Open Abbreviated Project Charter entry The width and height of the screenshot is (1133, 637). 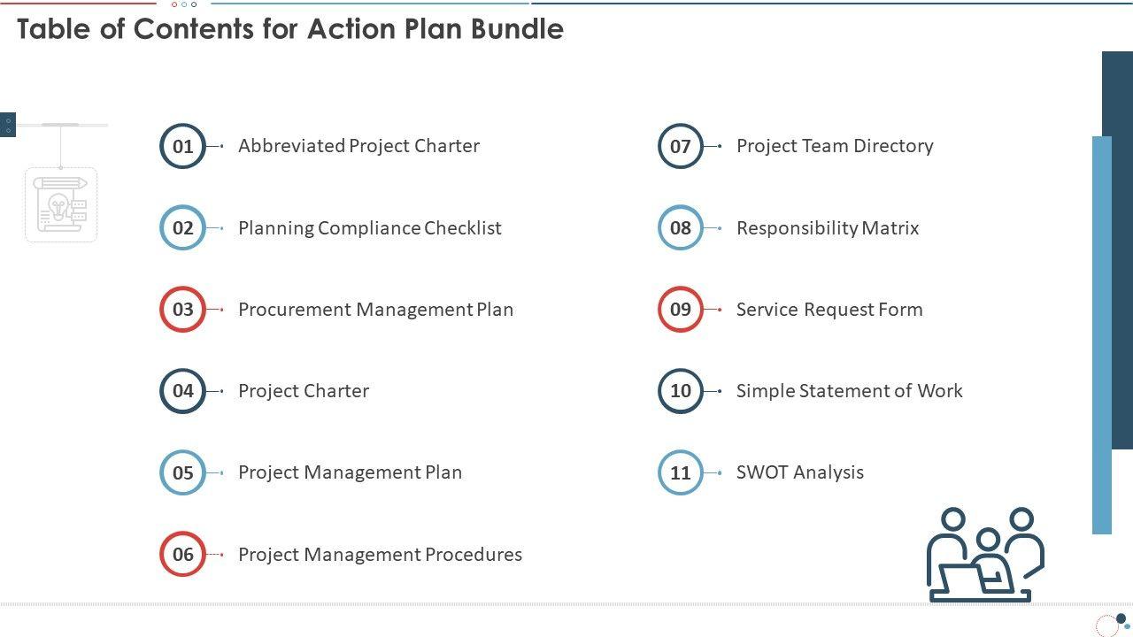coord(358,146)
